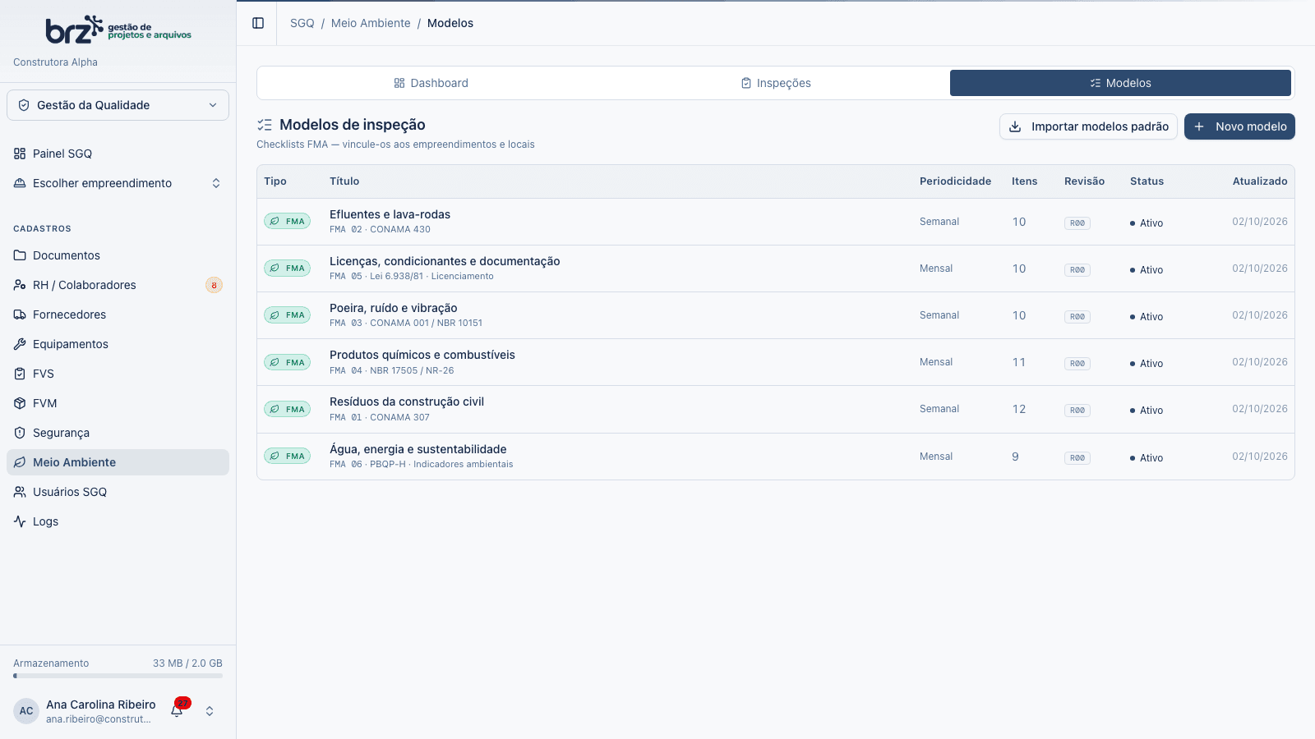Open the Equipamentos section

pos(118,344)
